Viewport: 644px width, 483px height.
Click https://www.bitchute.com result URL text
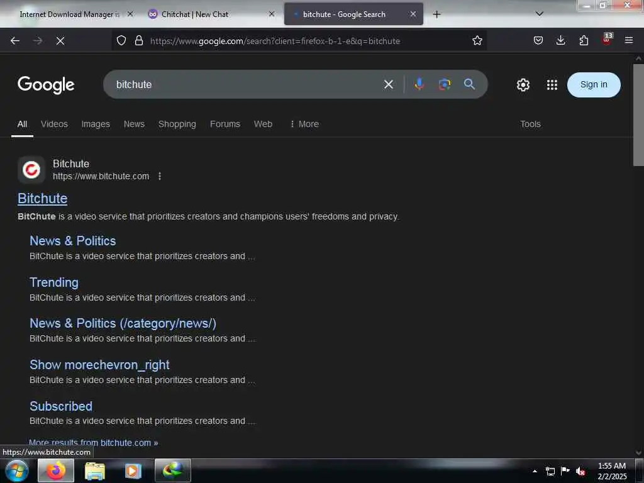pyautogui.click(x=101, y=176)
